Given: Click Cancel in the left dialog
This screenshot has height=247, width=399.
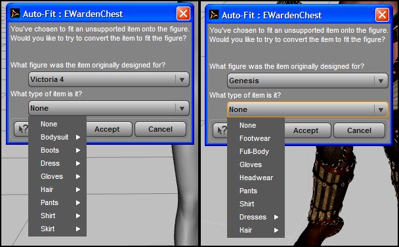Looking at the screenshot, I should click(x=160, y=129).
